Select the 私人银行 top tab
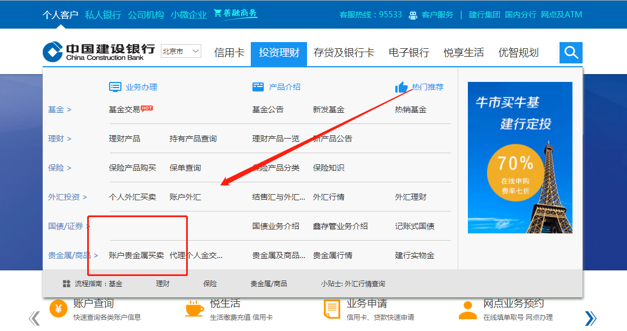627x331 pixels. tap(103, 15)
